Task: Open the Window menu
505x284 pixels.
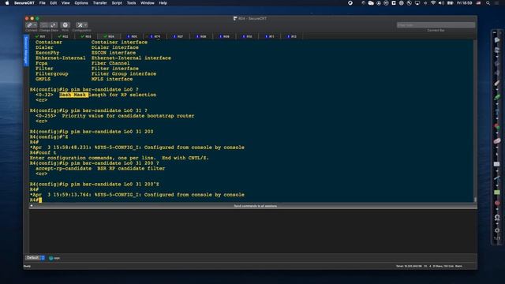Action: coord(148,3)
